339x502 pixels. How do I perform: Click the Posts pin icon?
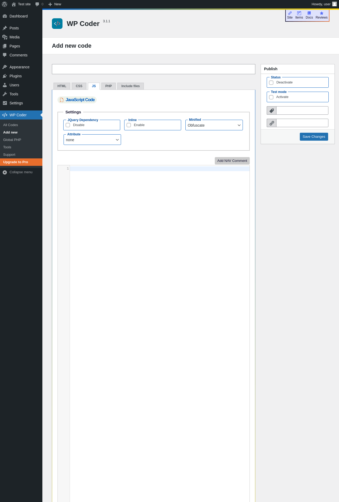[5, 28]
